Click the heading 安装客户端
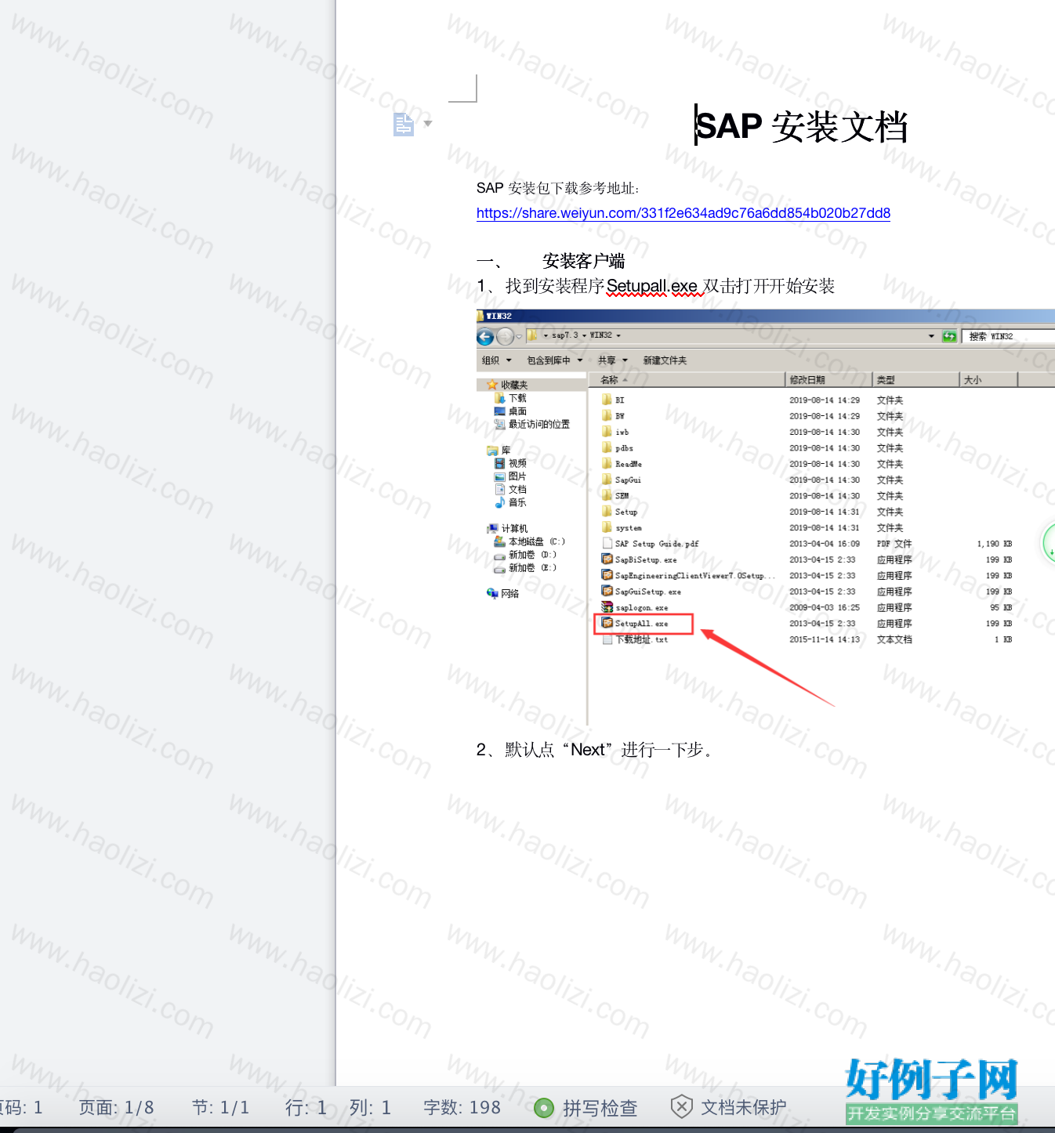 [x=583, y=261]
